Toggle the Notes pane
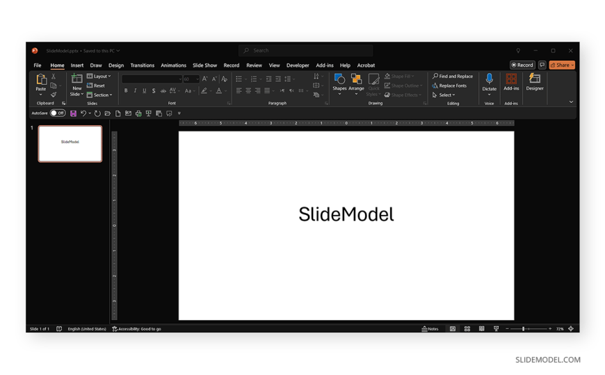Screen dimensions: 605x375 pyautogui.click(x=430, y=329)
